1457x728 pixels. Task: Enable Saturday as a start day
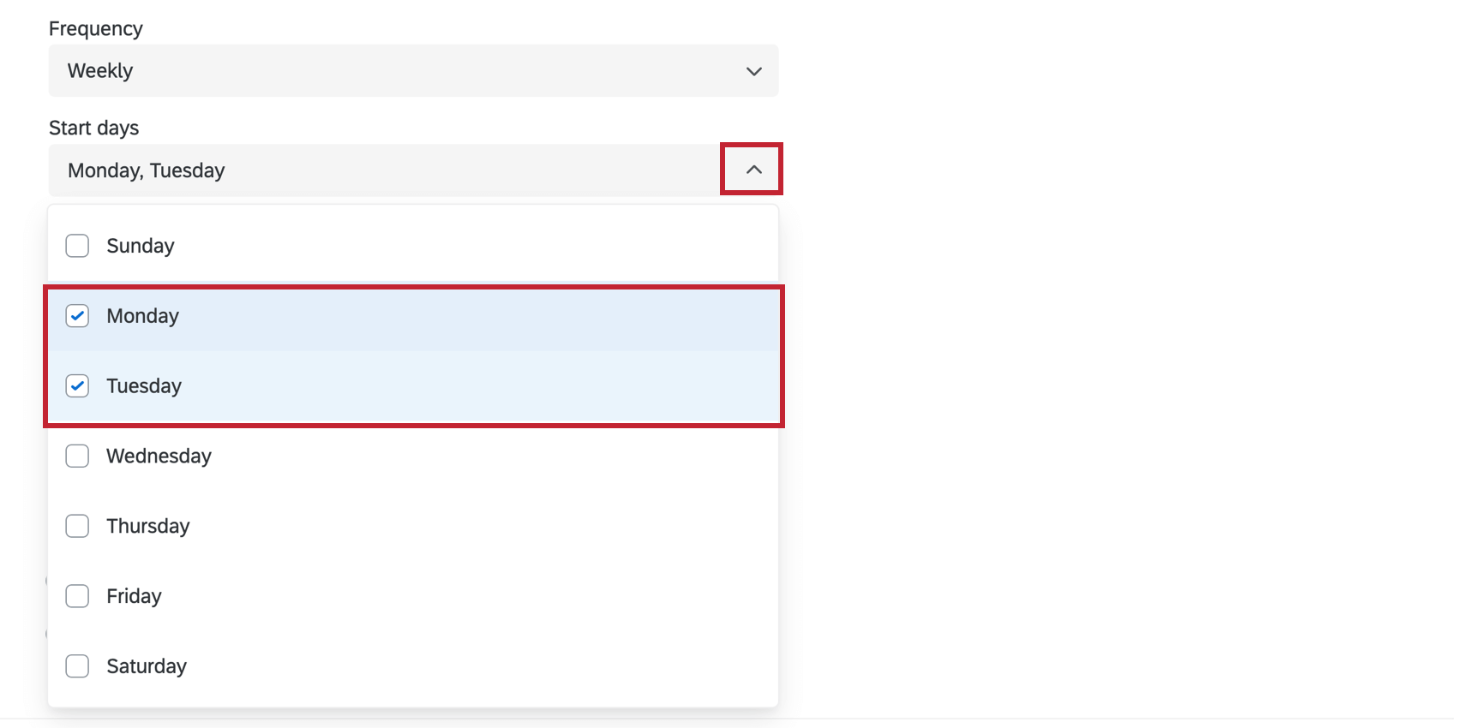click(77, 665)
